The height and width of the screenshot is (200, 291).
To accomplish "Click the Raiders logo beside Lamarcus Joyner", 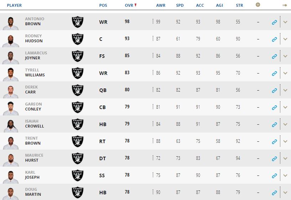I will (x=78, y=56).
